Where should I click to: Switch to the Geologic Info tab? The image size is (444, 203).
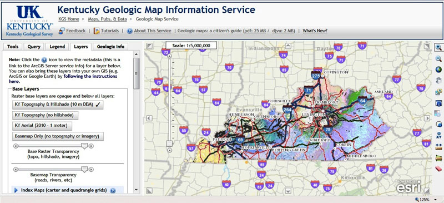(x=110, y=47)
